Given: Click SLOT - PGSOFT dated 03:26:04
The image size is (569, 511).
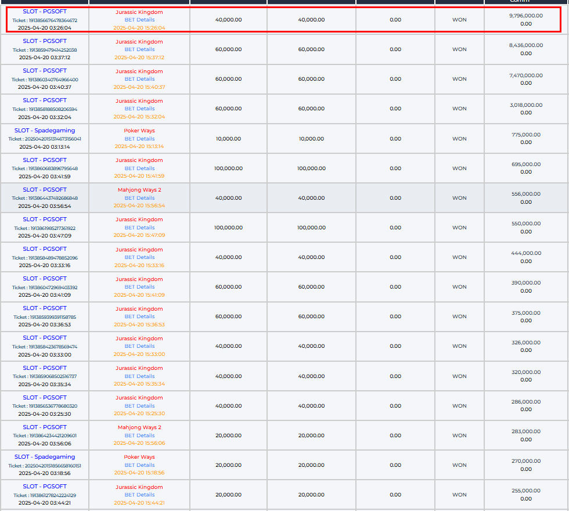Looking at the screenshot, I should (x=45, y=12).
